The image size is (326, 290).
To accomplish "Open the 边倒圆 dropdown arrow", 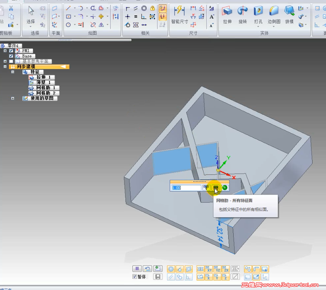I will point(274,27).
